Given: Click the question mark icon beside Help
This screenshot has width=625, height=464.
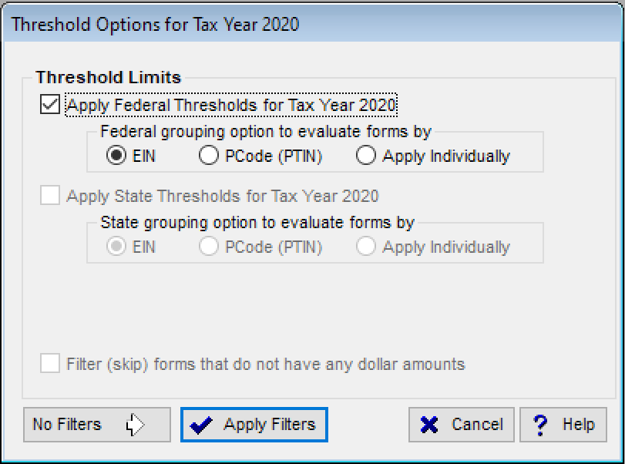Looking at the screenshot, I should coord(541,425).
